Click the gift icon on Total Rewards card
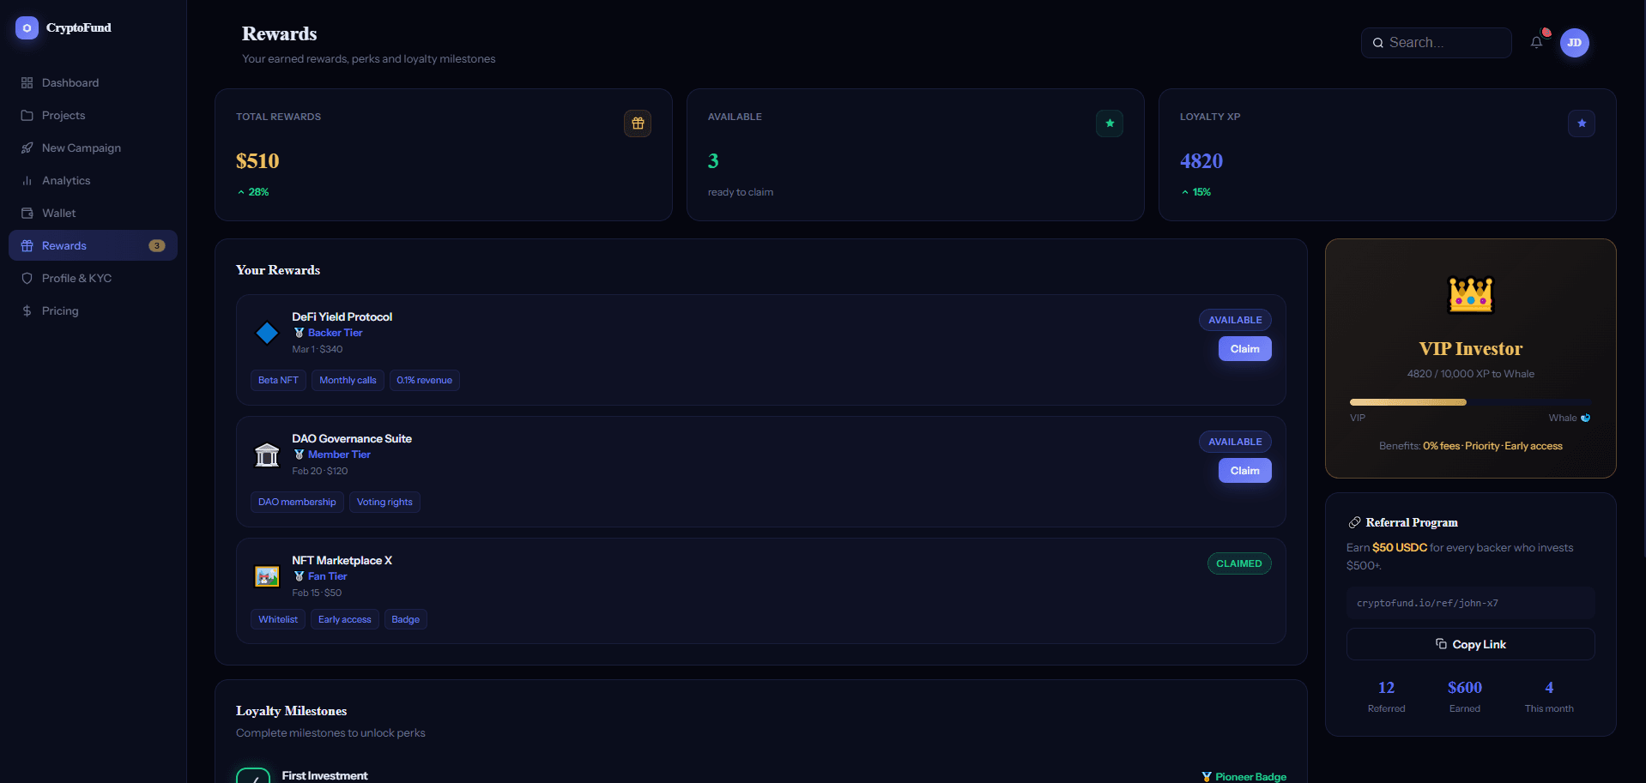1646x783 pixels. tap(638, 123)
